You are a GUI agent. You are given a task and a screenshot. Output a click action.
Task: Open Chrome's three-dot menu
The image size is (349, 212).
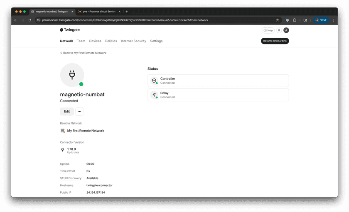coord(333,20)
